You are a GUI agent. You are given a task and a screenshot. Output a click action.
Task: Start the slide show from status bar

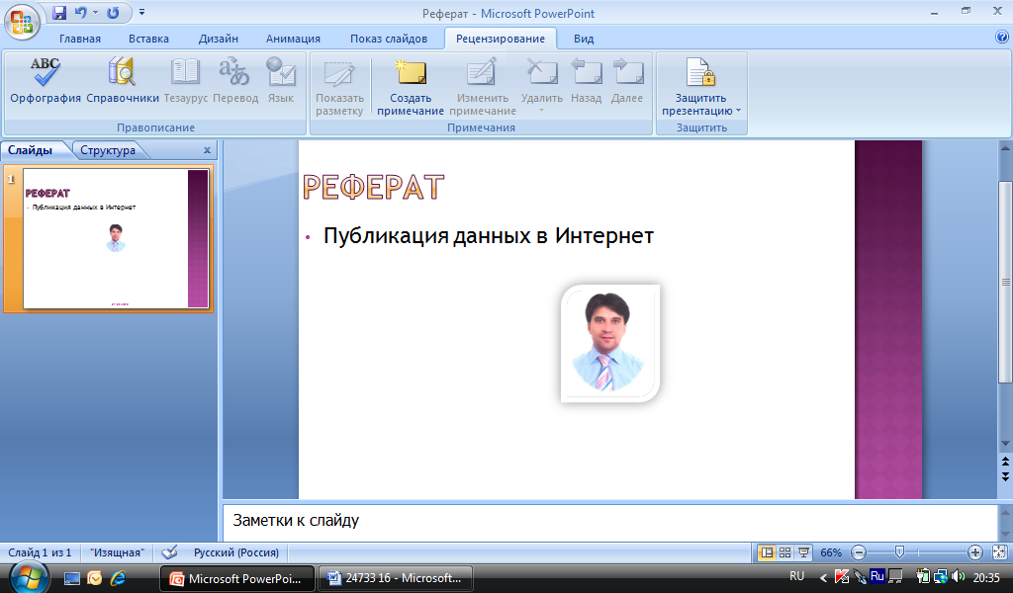803,552
